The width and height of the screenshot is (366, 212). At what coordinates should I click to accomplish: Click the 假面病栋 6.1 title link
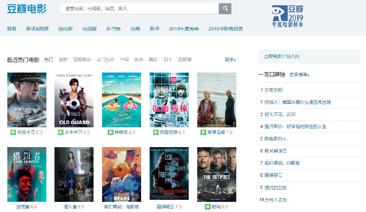coord(172,132)
